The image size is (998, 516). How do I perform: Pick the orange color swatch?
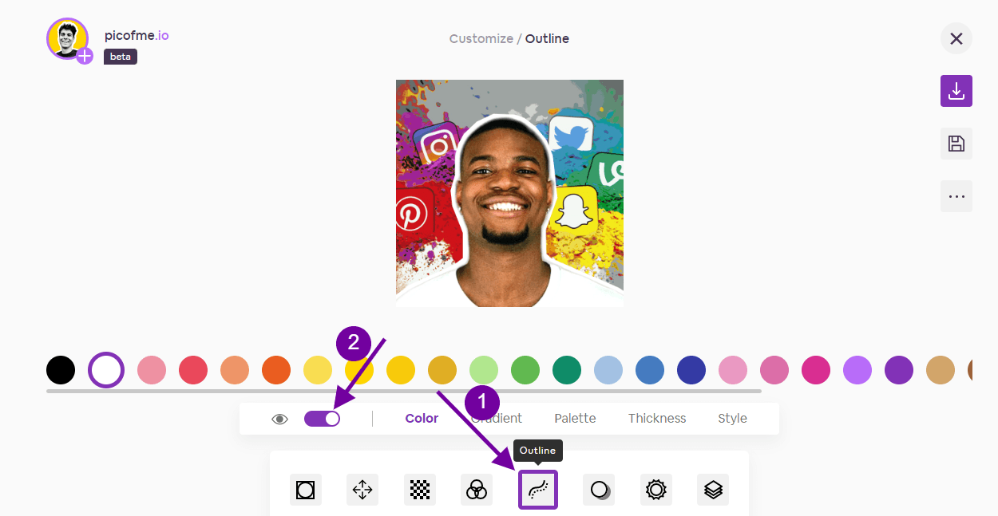tap(276, 370)
